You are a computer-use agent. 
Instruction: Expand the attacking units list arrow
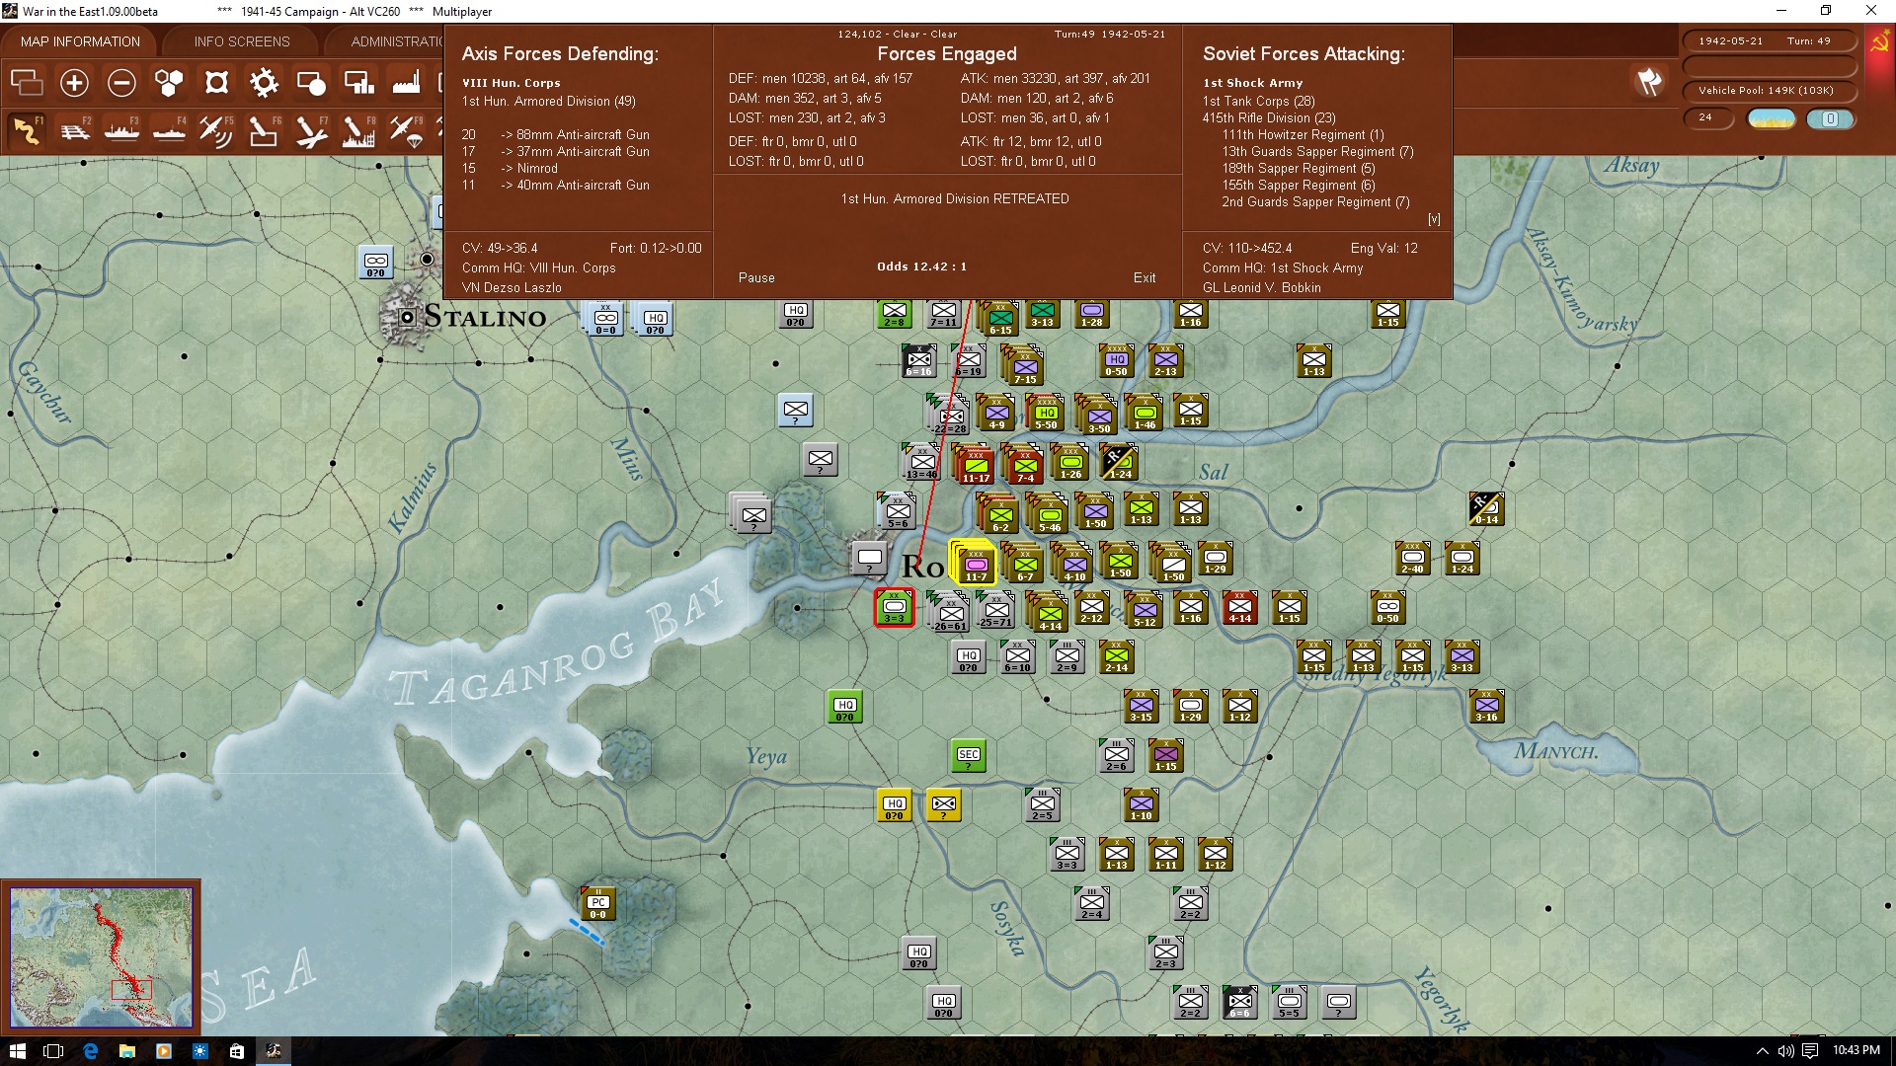[x=1434, y=219]
